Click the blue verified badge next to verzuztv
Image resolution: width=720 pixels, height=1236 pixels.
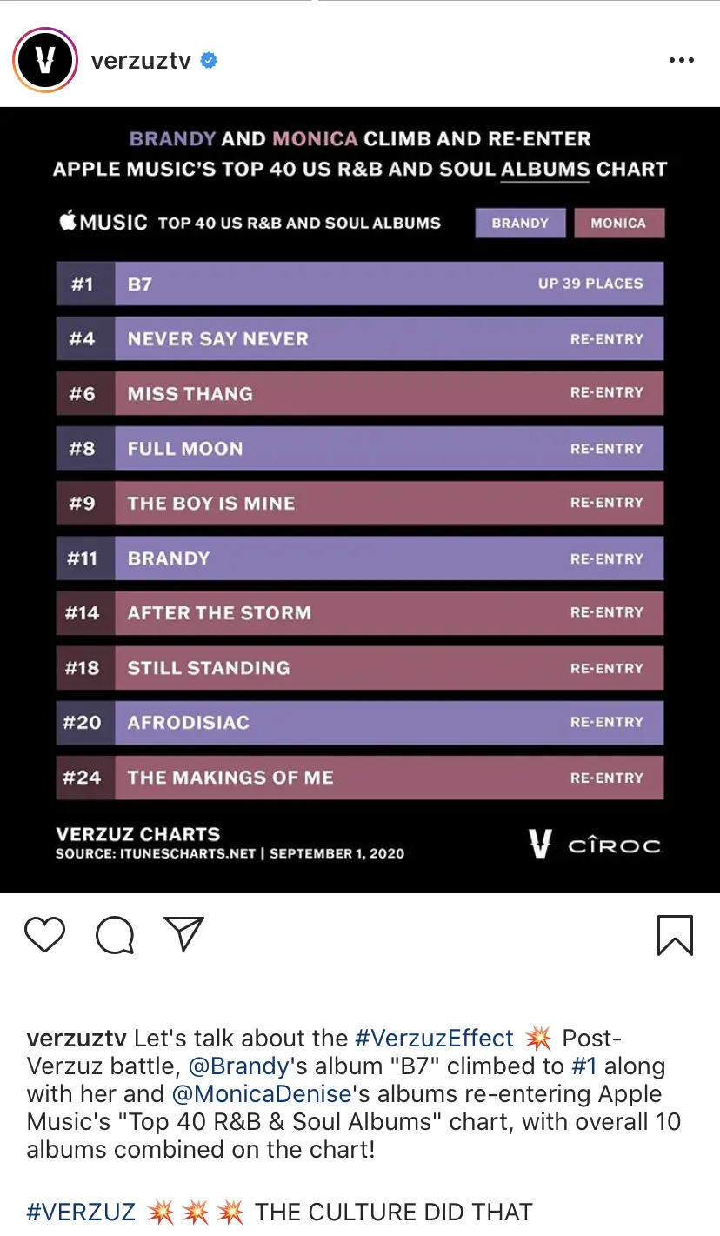(209, 60)
